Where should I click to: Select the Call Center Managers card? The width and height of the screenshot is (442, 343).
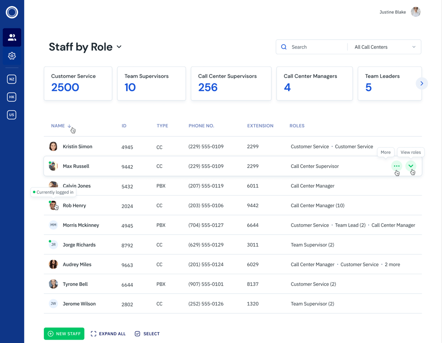click(x=314, y=83)
